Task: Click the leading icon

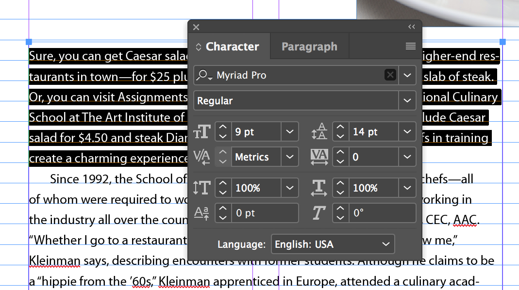Action: pos(319,131)
